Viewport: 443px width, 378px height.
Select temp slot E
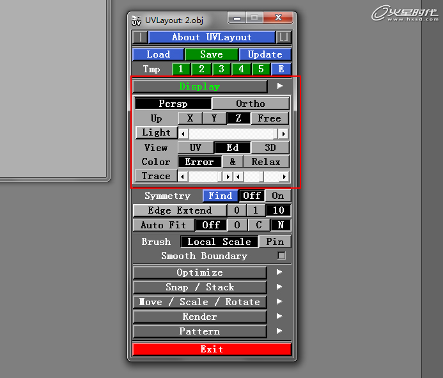(x=281, y=69)
